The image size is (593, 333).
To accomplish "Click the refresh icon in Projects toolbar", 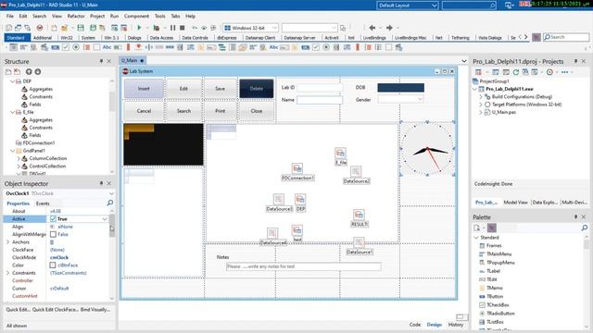I will pyautogui.click(x=516, y=72).
